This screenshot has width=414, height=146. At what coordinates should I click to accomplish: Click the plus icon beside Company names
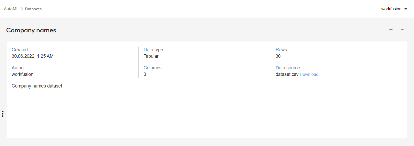391,30
